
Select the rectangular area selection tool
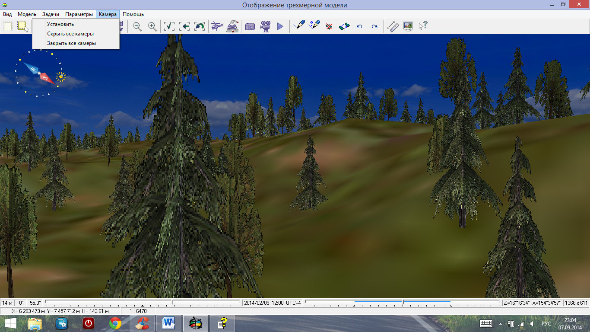tap(8, 26)
